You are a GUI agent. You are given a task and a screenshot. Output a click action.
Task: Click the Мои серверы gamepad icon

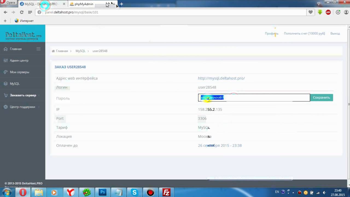[5, 72]
